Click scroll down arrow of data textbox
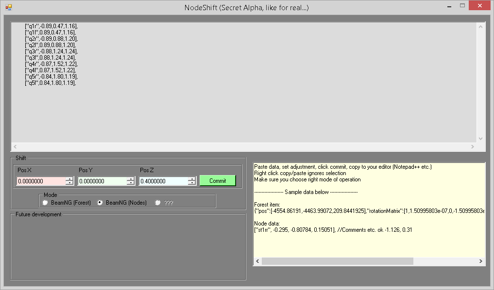Screen dimensions: 494x290 click(x=480, y=138)
